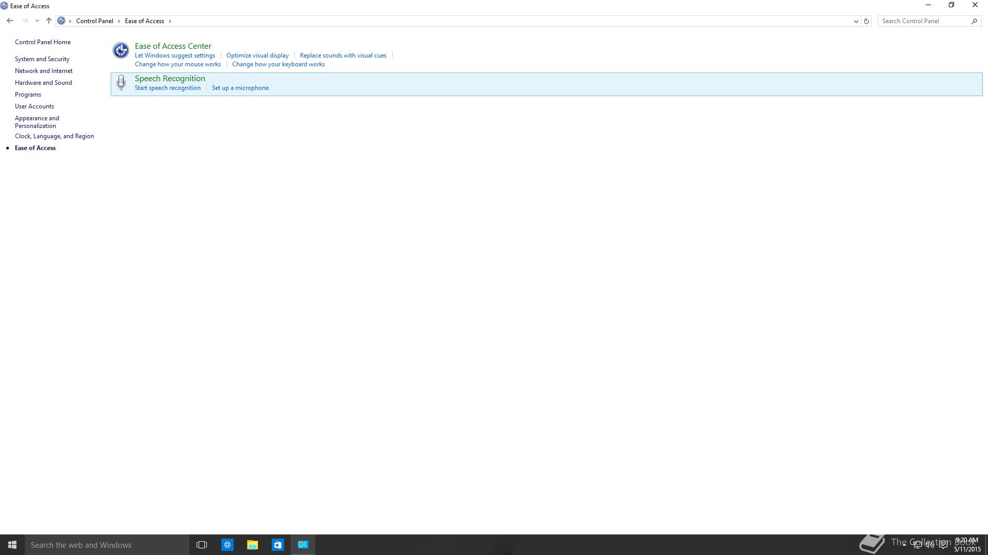Expand chevron after Control Panel breadcrumb
This screenshot has width=988, height=555.
coord(119,21)
